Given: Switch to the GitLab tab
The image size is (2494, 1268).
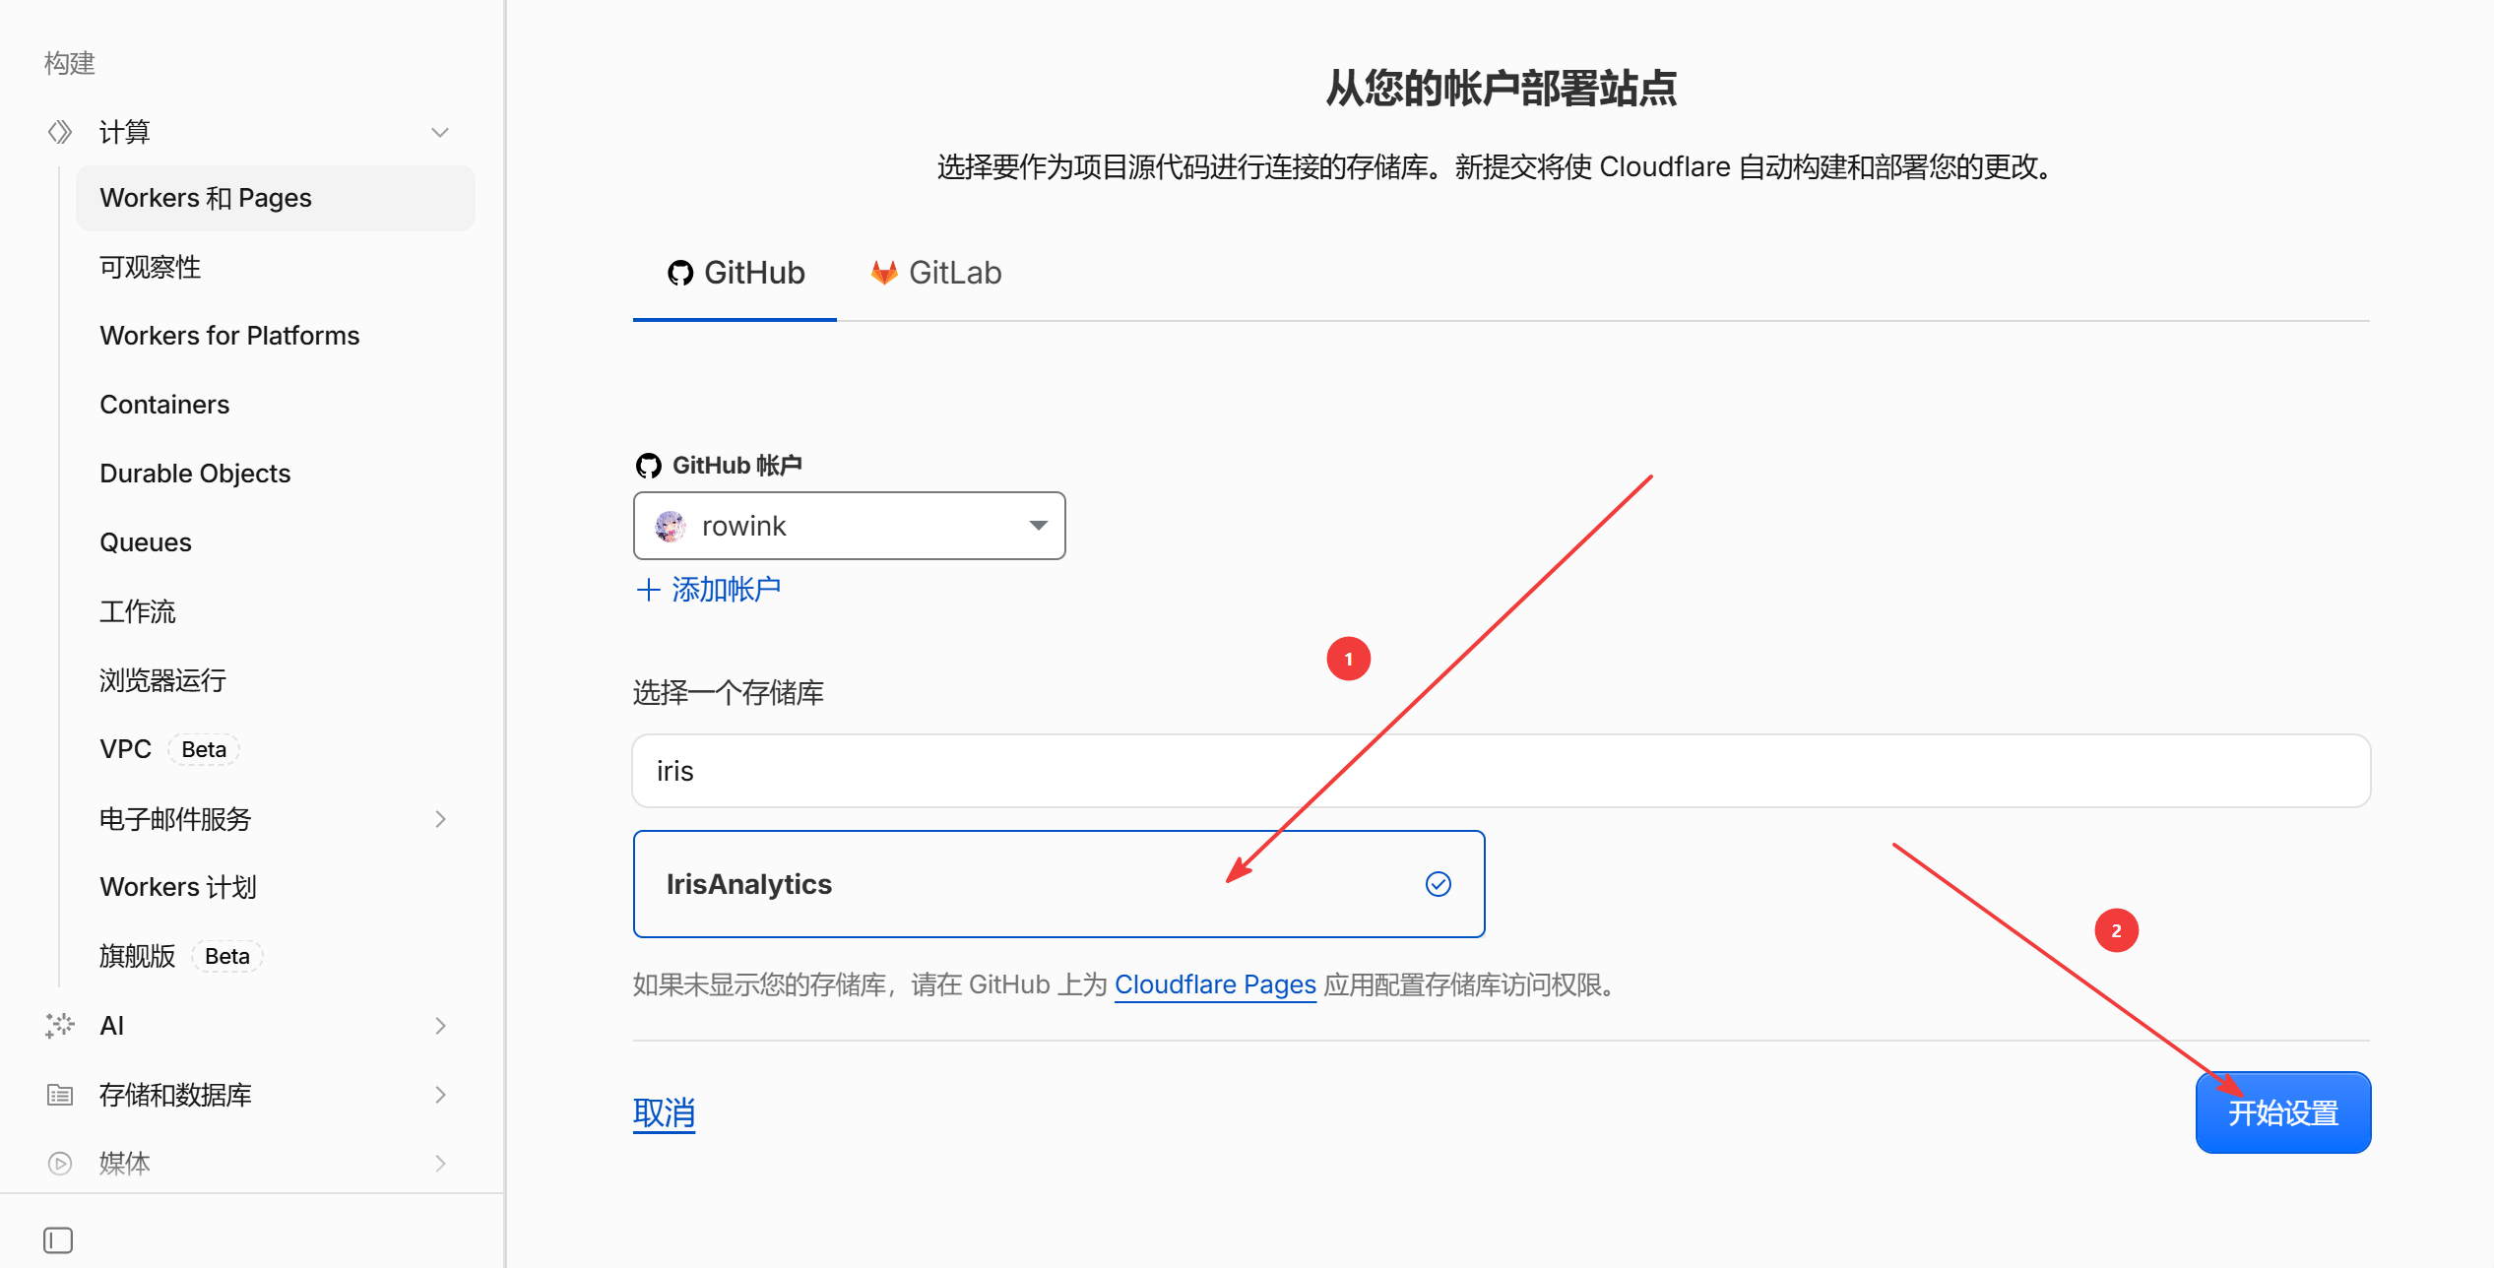Looking at the screenshot, I should [935, 273].
